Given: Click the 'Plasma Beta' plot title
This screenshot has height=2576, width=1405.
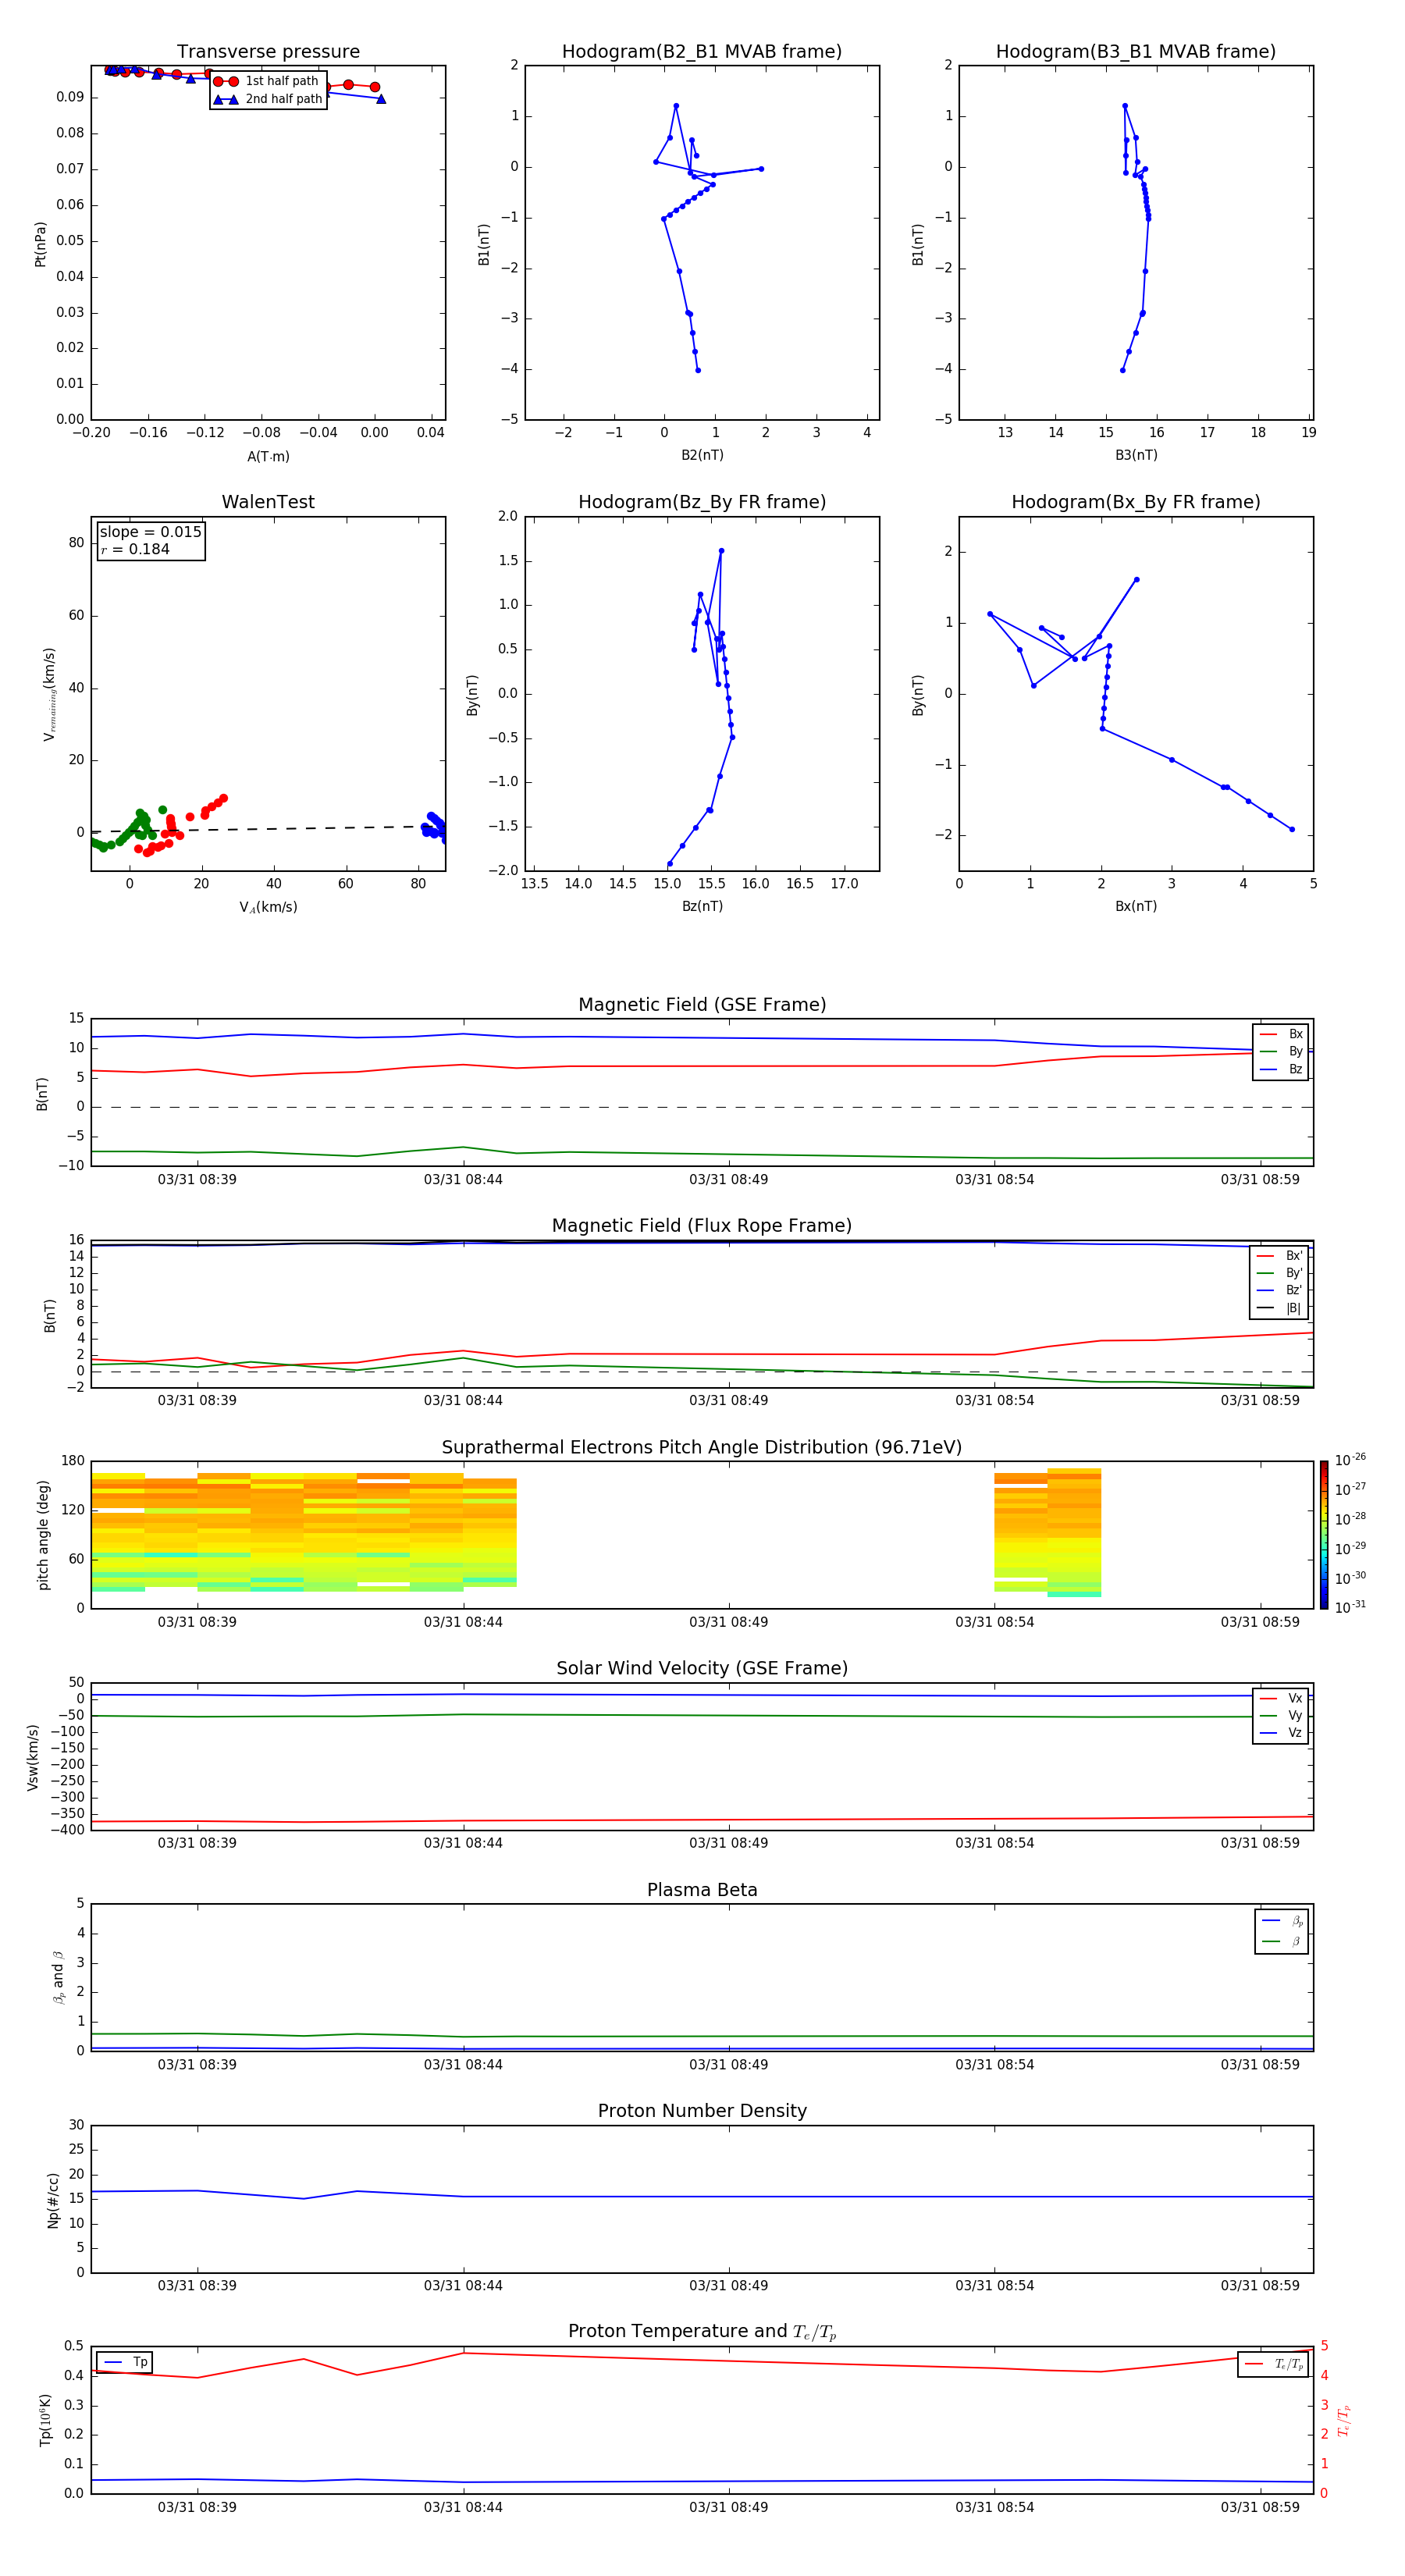Looking at the screenshot, I should [702, 1890].
